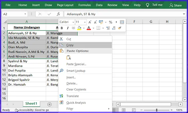Toggle Italic in the mini toolbar
Image resolution: width=188 pixels, height=113 pixels.
pyautogui.click(x=68, y=28)
